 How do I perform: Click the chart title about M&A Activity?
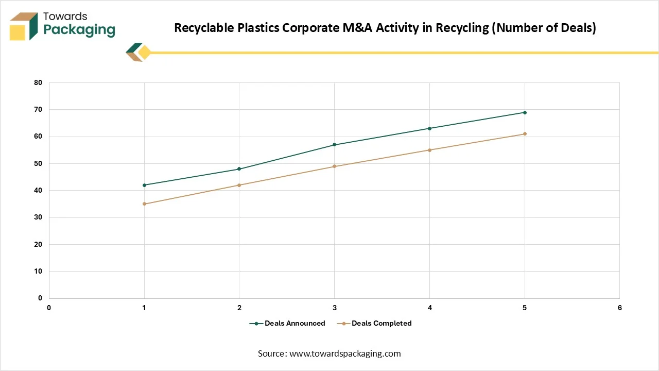385,28
